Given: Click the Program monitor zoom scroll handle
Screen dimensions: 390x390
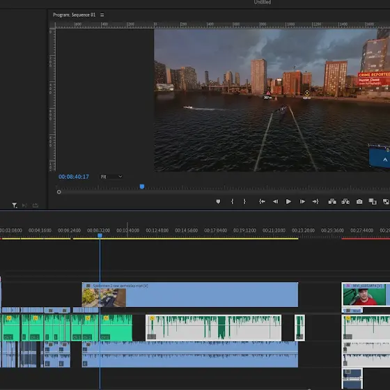Looking at the screenshot, I should 58,192.
